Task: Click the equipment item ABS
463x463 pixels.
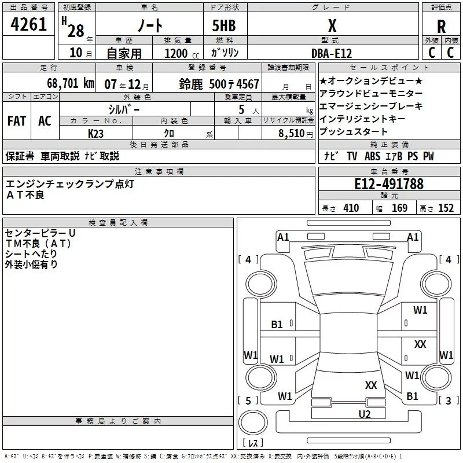Action: 372,156
